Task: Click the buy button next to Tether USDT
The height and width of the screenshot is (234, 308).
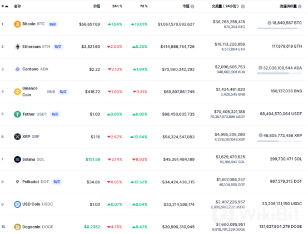Action: click(x=55, y=114)
